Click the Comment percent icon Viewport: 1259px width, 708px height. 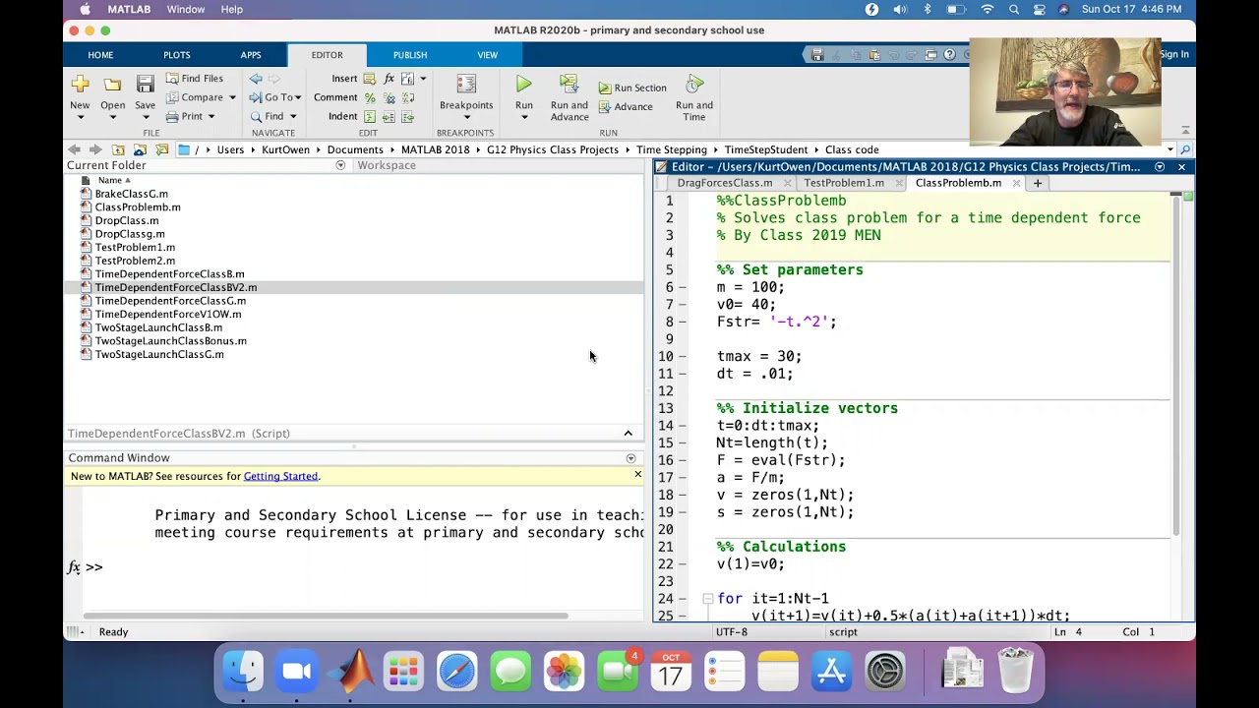pos(370,97)
